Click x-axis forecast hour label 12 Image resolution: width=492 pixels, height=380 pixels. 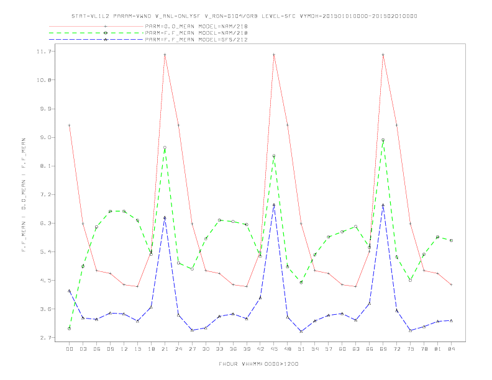(124, 349)
